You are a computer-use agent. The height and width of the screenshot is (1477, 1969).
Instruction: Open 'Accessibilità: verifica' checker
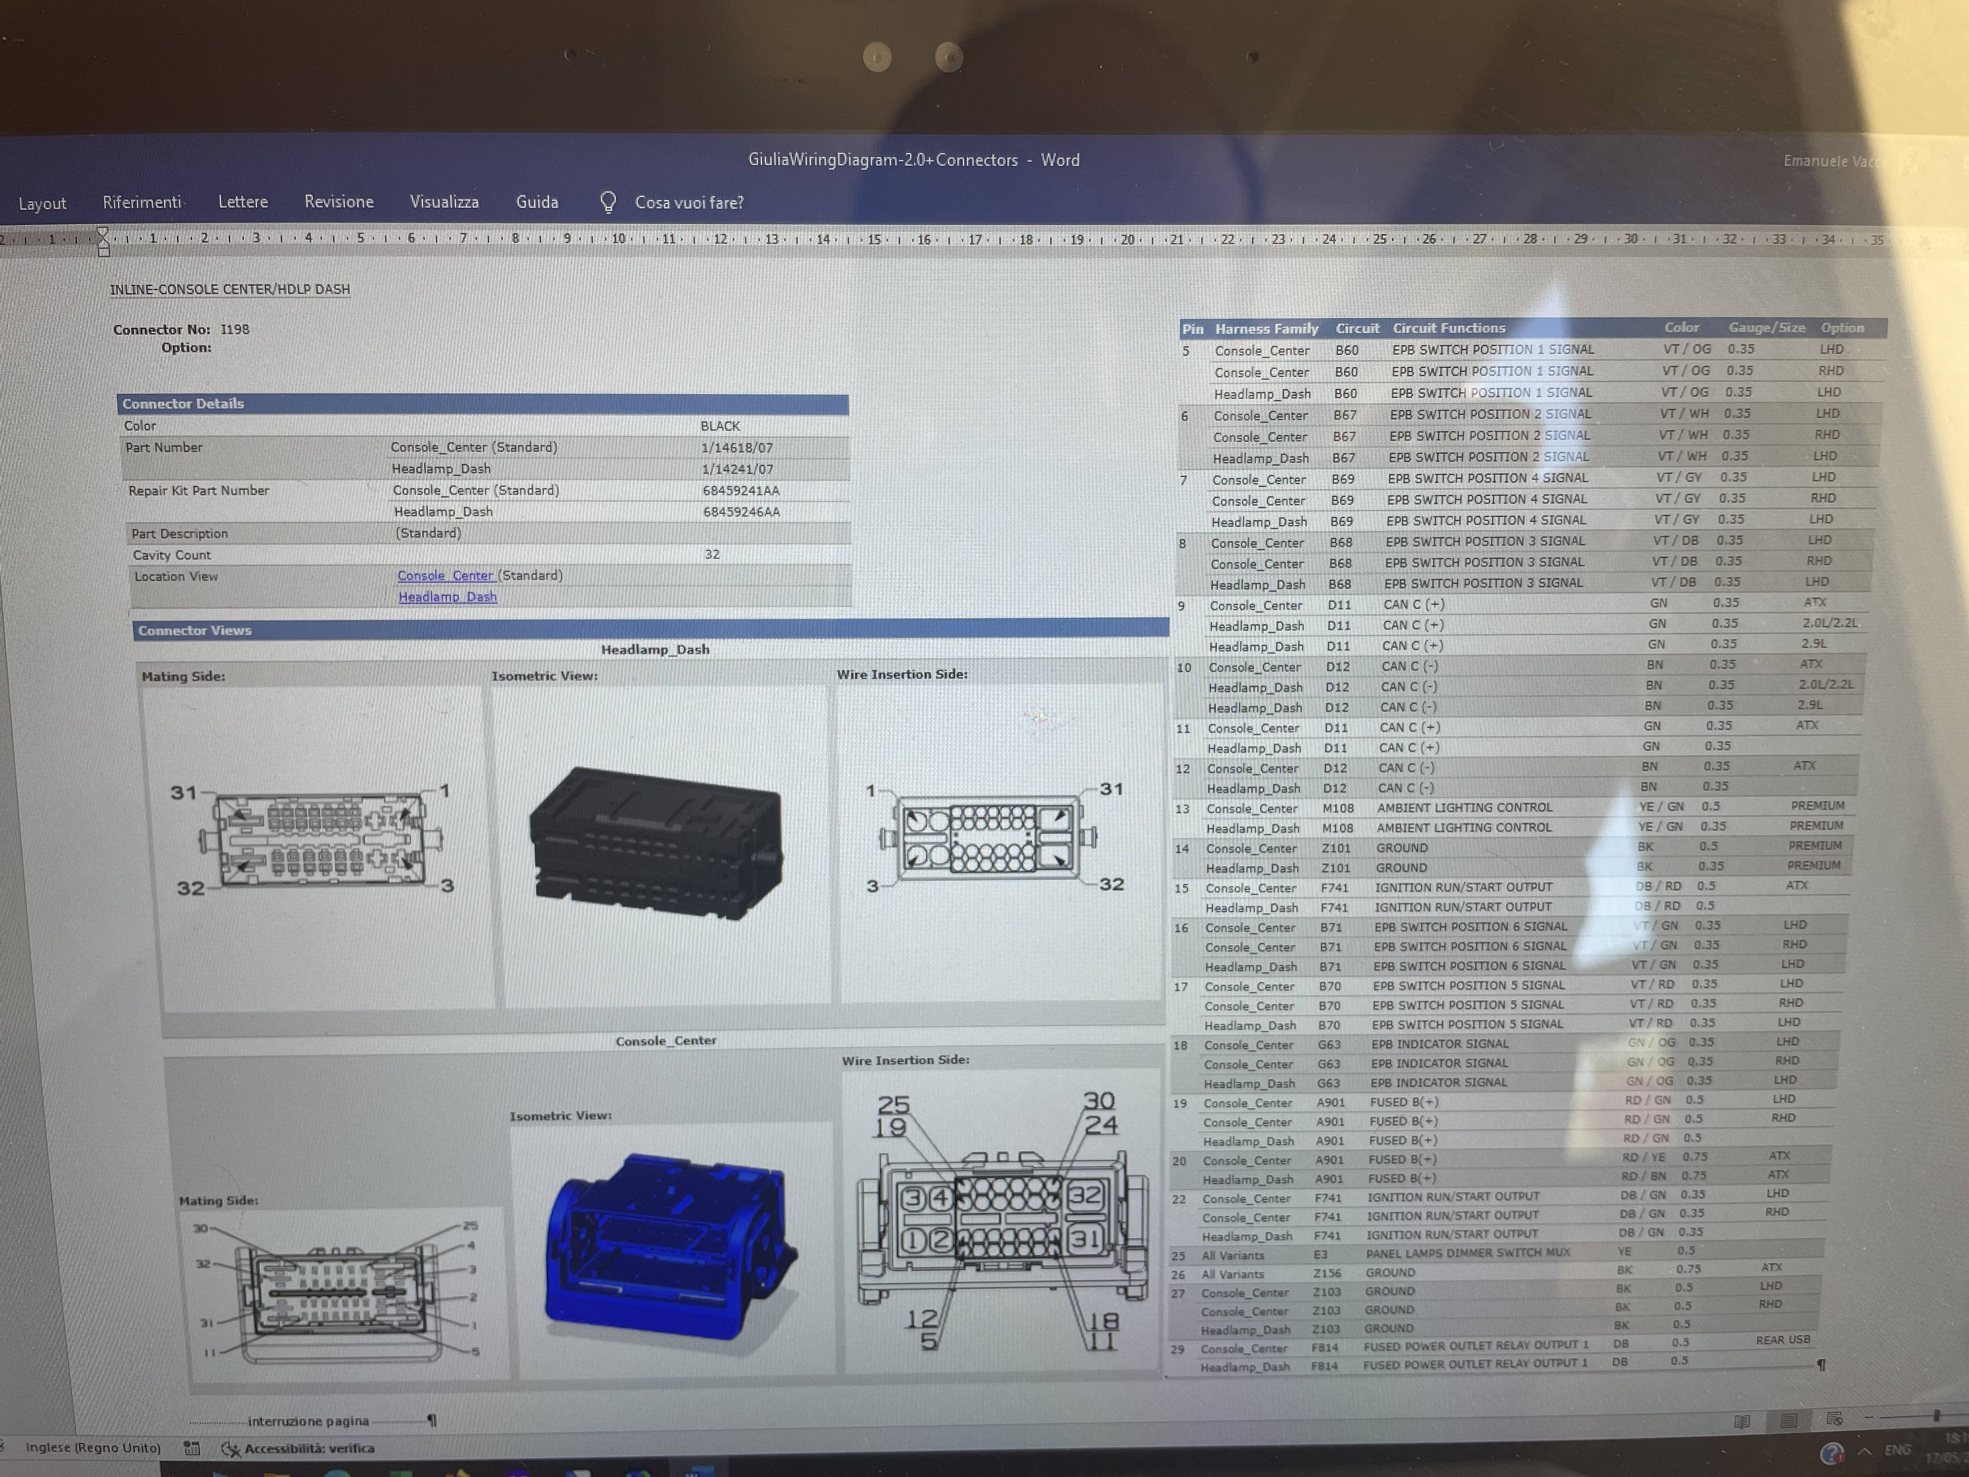298,1449
